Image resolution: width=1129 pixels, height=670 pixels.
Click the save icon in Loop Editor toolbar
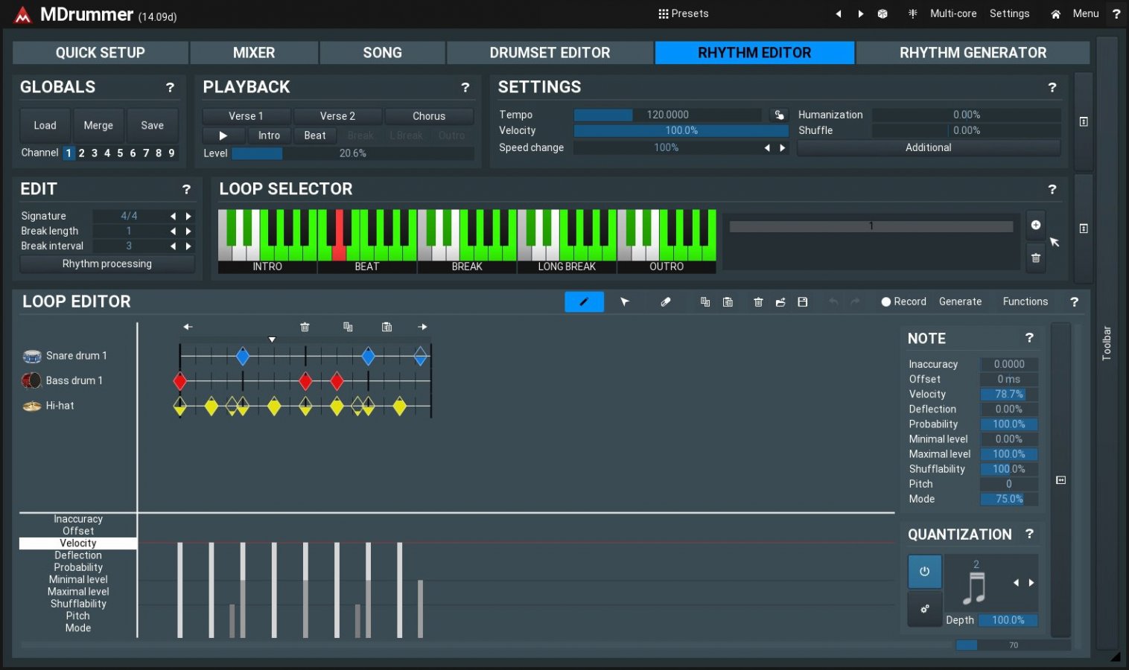(802, 301)
